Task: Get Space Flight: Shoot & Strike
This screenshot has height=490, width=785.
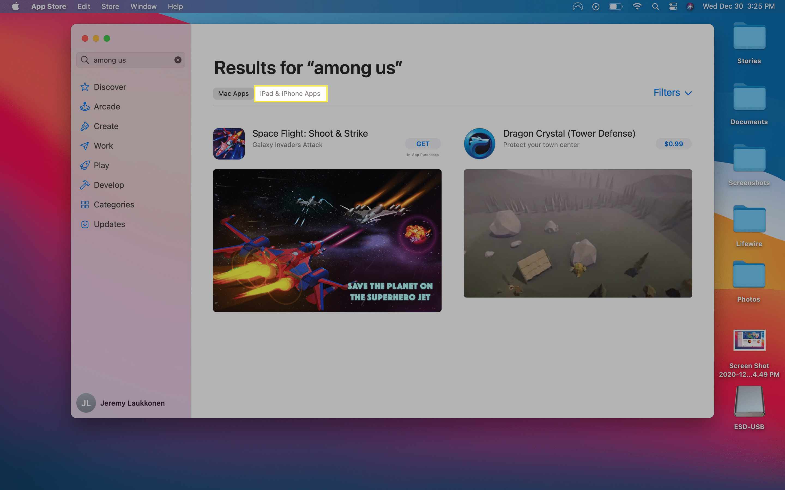Action: point(423,144)
